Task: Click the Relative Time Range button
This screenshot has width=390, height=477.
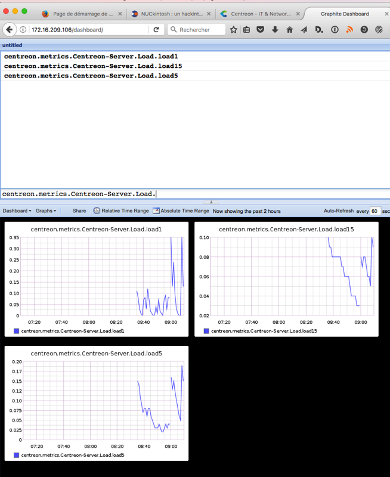Action: (x=121, y=211)
